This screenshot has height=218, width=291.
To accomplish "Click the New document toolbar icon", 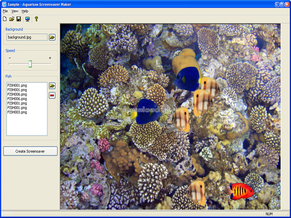I will tap(5, 19).
